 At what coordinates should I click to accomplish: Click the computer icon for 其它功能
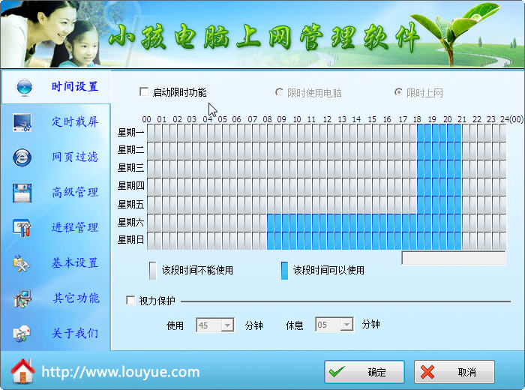pos(22,298)
